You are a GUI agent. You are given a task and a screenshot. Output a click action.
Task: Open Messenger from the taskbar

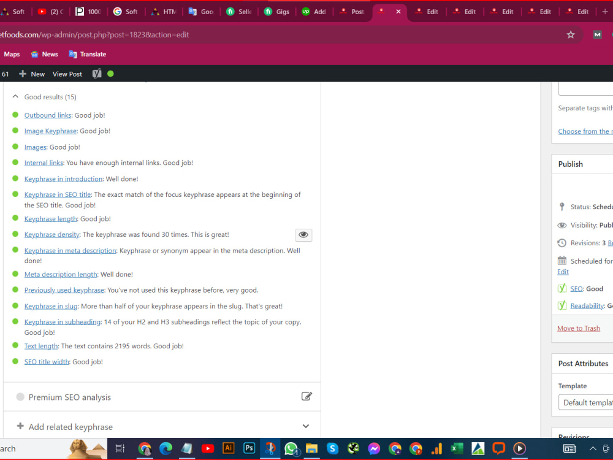point(374,448)
